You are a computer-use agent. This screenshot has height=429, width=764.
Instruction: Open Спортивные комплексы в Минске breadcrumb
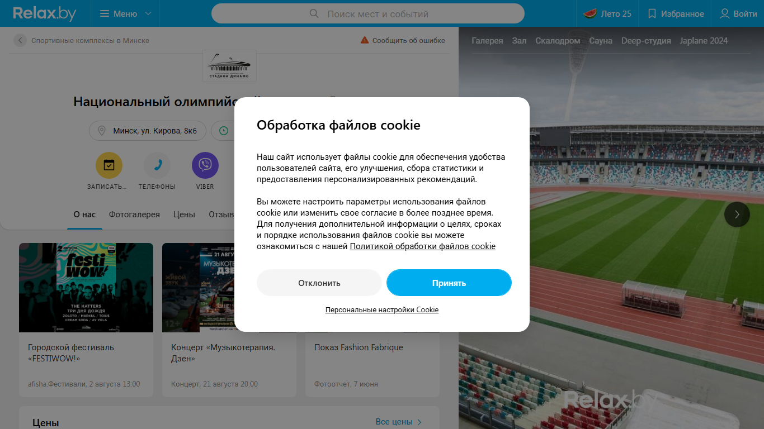[90, 40]
